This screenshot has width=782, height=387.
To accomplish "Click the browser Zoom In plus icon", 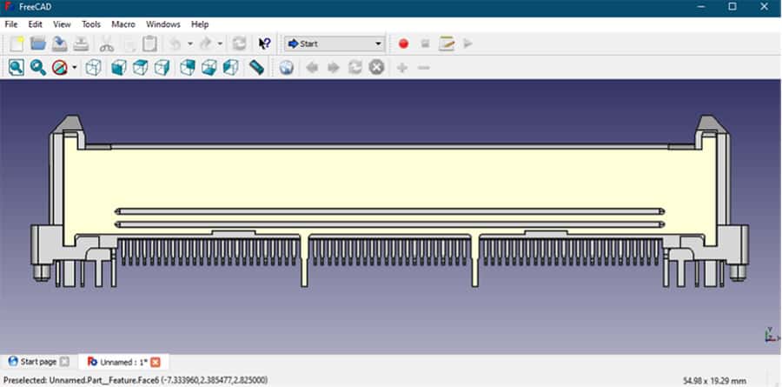I will pyautogui.click(x=402, y=68).
